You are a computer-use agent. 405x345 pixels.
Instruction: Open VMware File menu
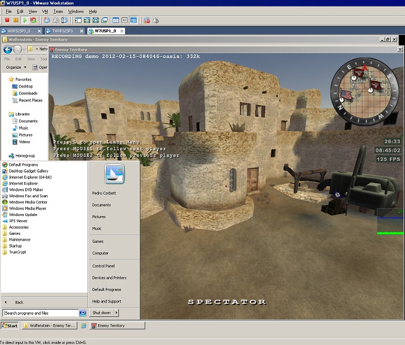coord(9,11)
